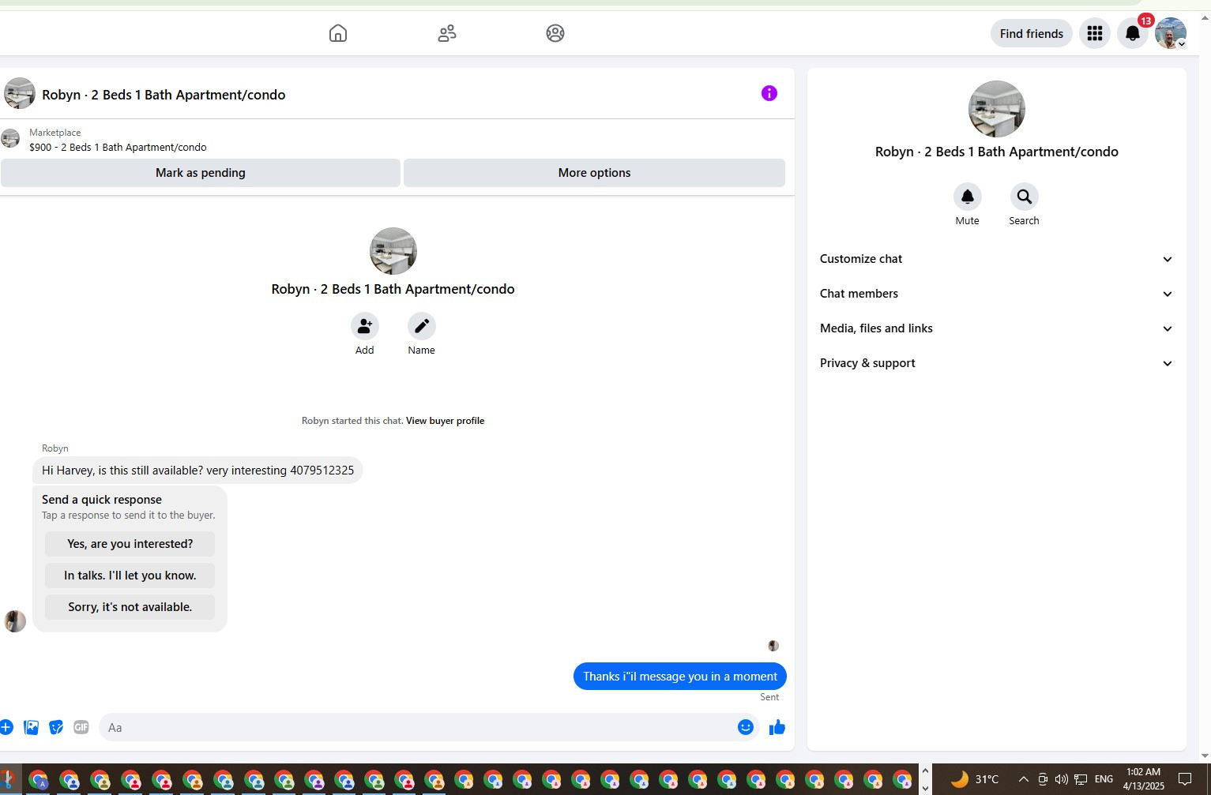
Task: Expand Media, files and links section
Action: (x=997, y=328)
